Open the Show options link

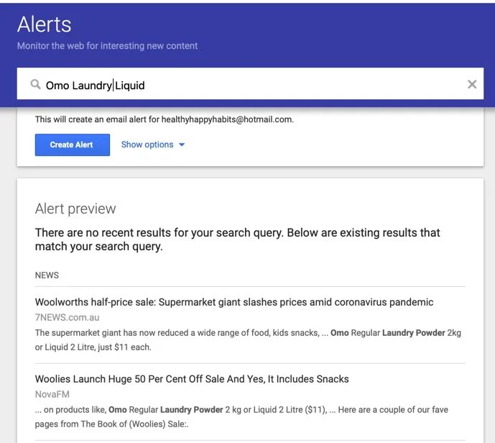pos(147,145)
